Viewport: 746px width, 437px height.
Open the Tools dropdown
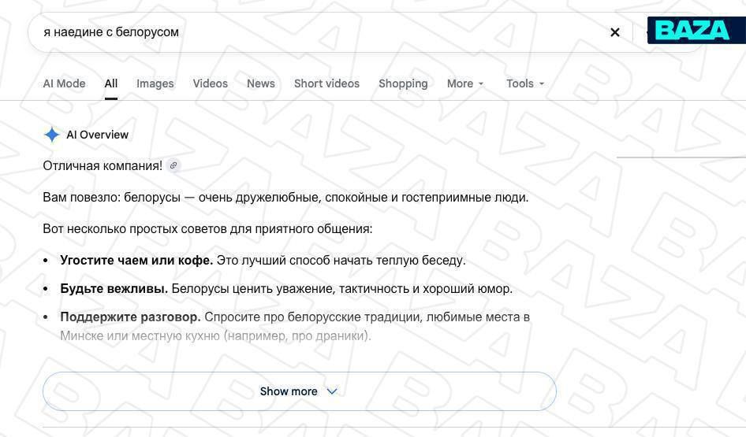click(x=525, y=83)
